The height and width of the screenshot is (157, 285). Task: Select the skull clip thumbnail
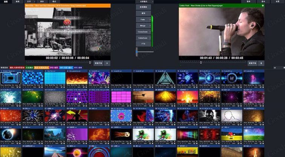[209, 116]
